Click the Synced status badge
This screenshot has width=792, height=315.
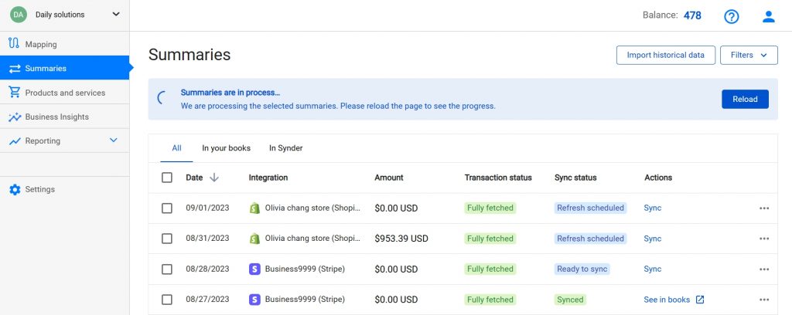(x=570, y=300)
